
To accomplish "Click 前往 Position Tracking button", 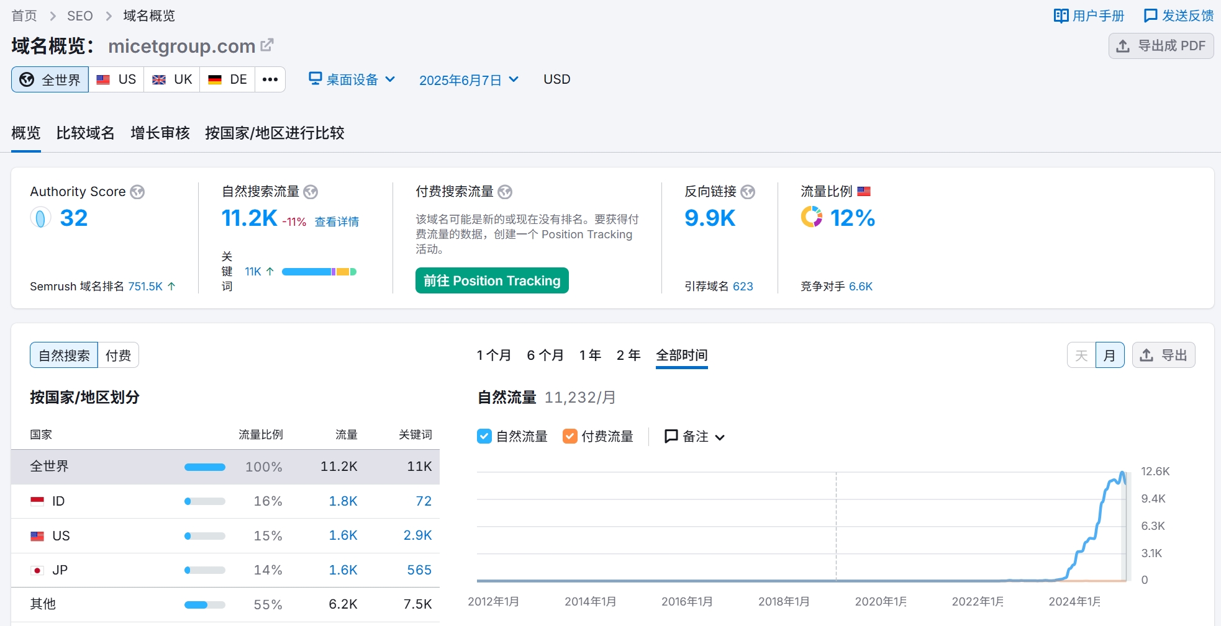I will click(x=492, y=280).
